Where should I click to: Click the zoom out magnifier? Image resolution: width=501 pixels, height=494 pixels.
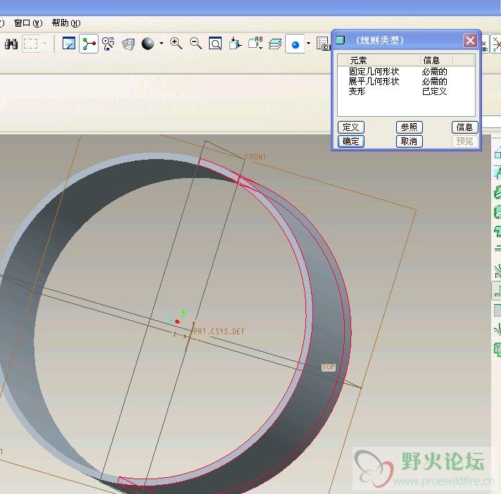pos(196,44)
